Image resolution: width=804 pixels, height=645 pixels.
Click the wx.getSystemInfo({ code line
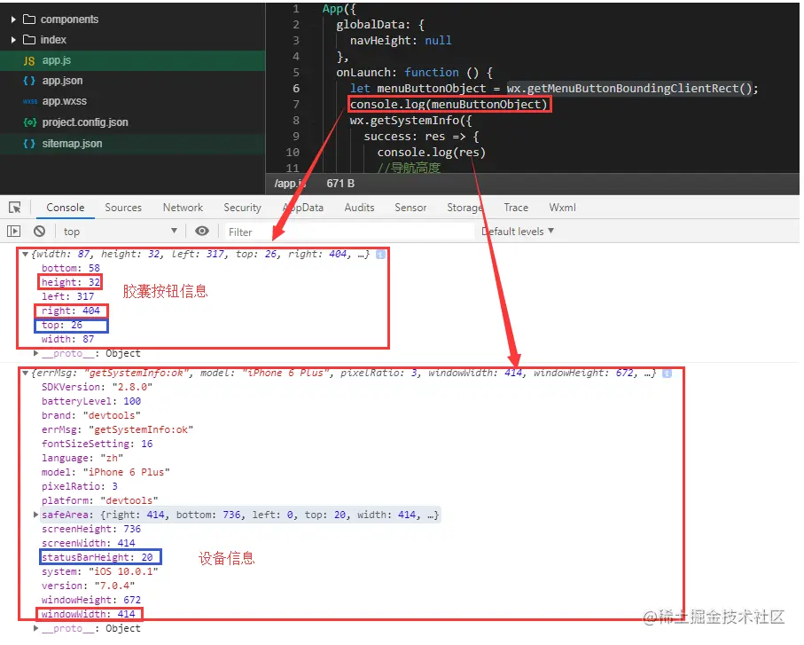410,121
